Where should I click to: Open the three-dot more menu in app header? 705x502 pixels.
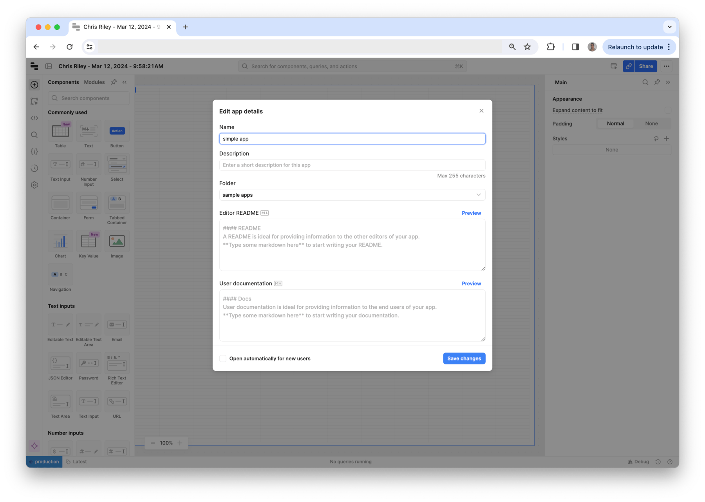tap(666, 66)
